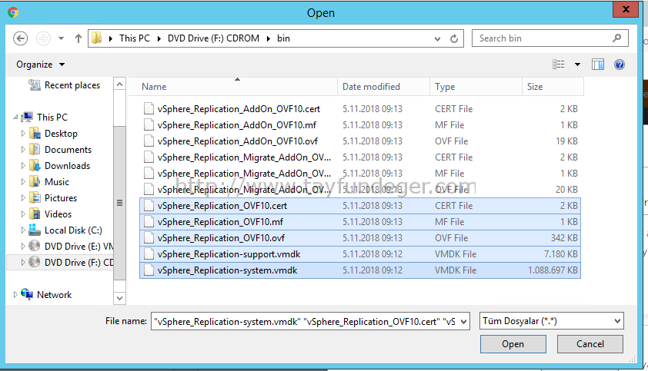The width and height of the screenshot is (648, 371).
Task: Select vSphere_Replication_AddOn_OVF10.cert file
Action: [360, 109]
